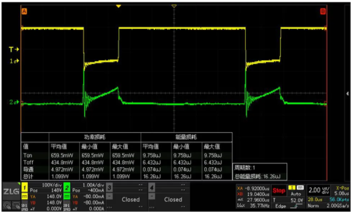Click the 能量损耗 table header
This screenshot has height=213, width=351.
[186, 137]
